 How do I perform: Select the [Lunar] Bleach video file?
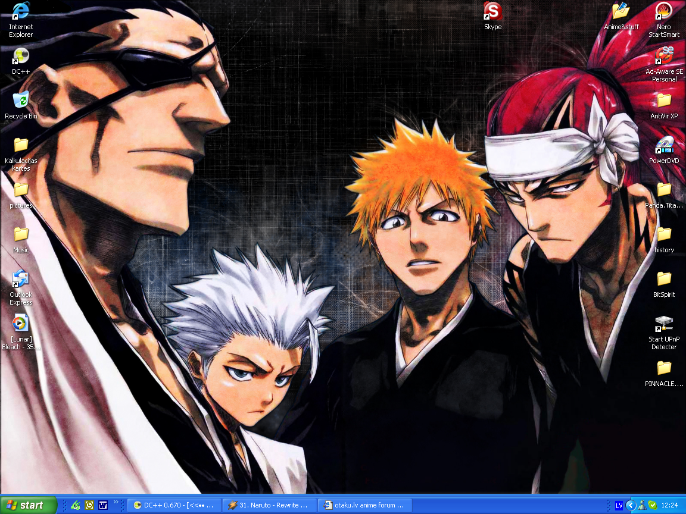pos(21,332)
